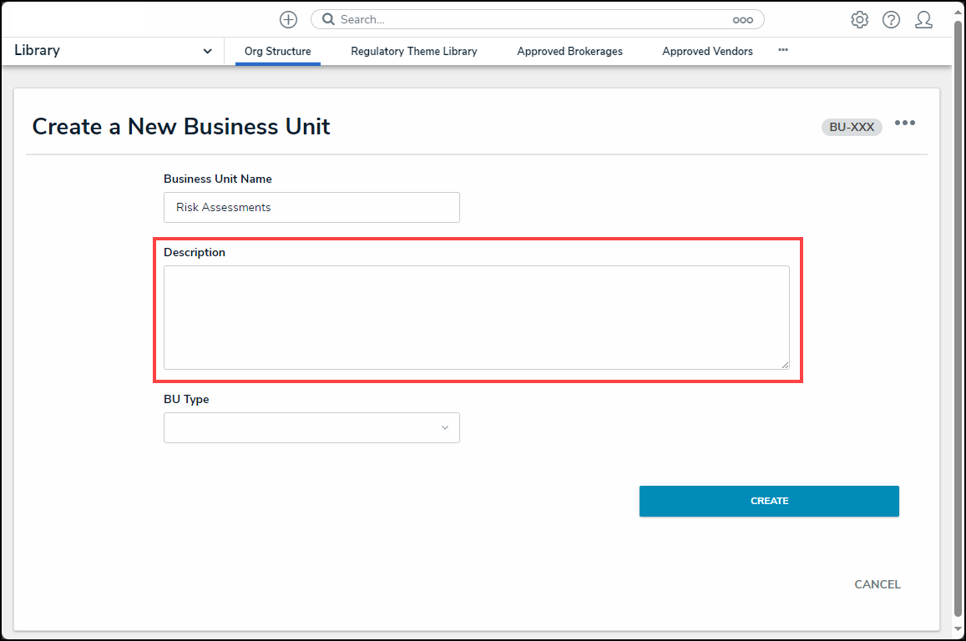Open the help question mark icon
Viewport: 966px width, 641px height.
click(891, 20)
